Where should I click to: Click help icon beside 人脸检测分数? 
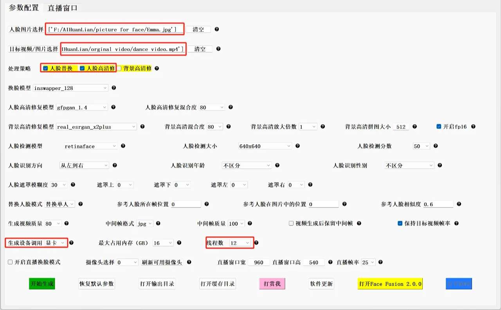click(436, 146)
